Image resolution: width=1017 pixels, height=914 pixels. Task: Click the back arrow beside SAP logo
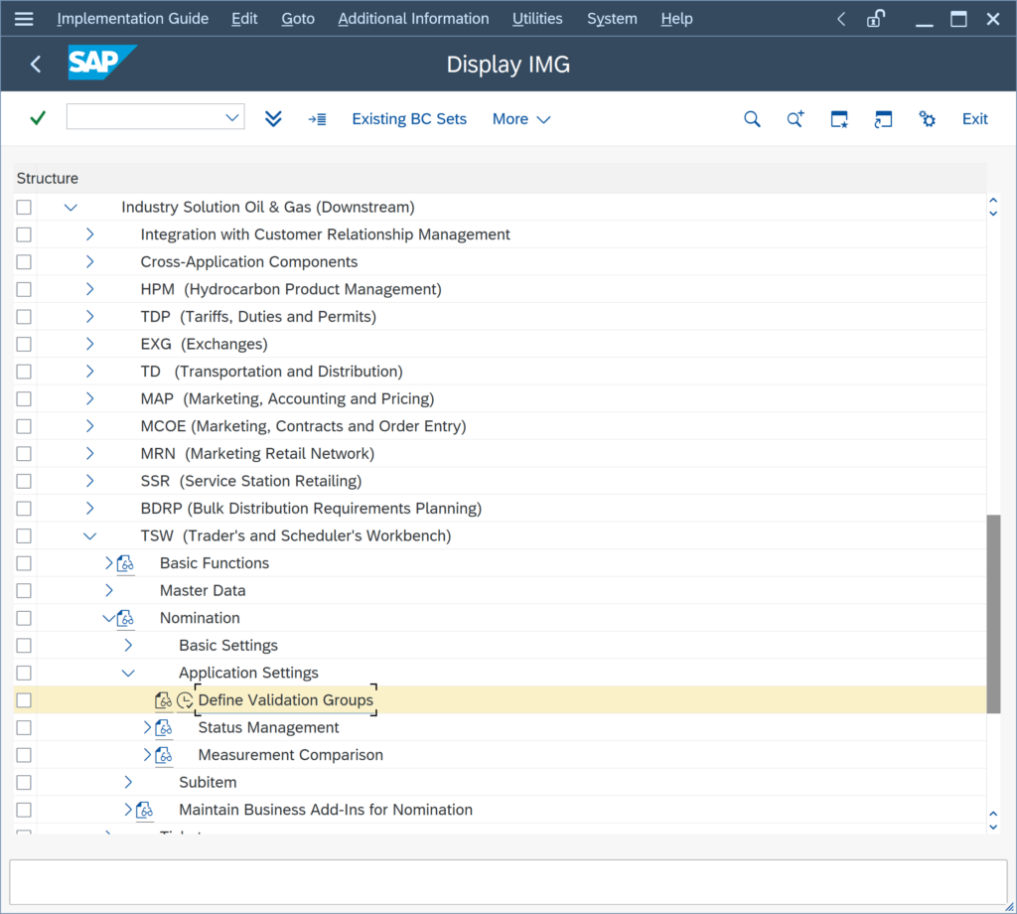[x=36, y=64]
